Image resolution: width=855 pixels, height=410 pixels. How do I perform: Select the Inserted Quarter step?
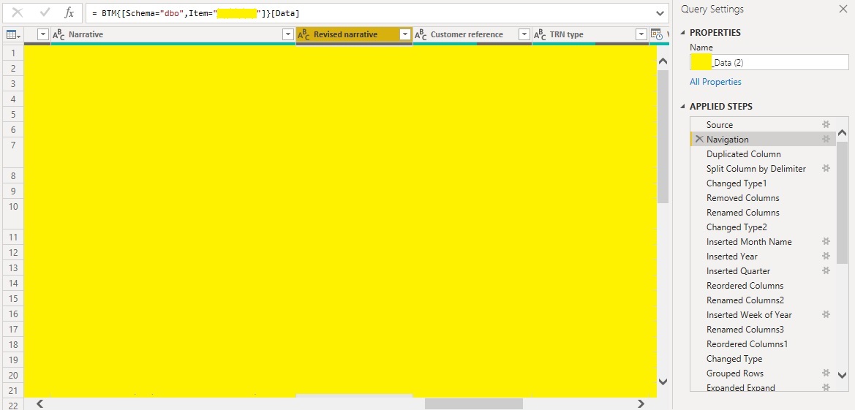click(x=763, y=272)
